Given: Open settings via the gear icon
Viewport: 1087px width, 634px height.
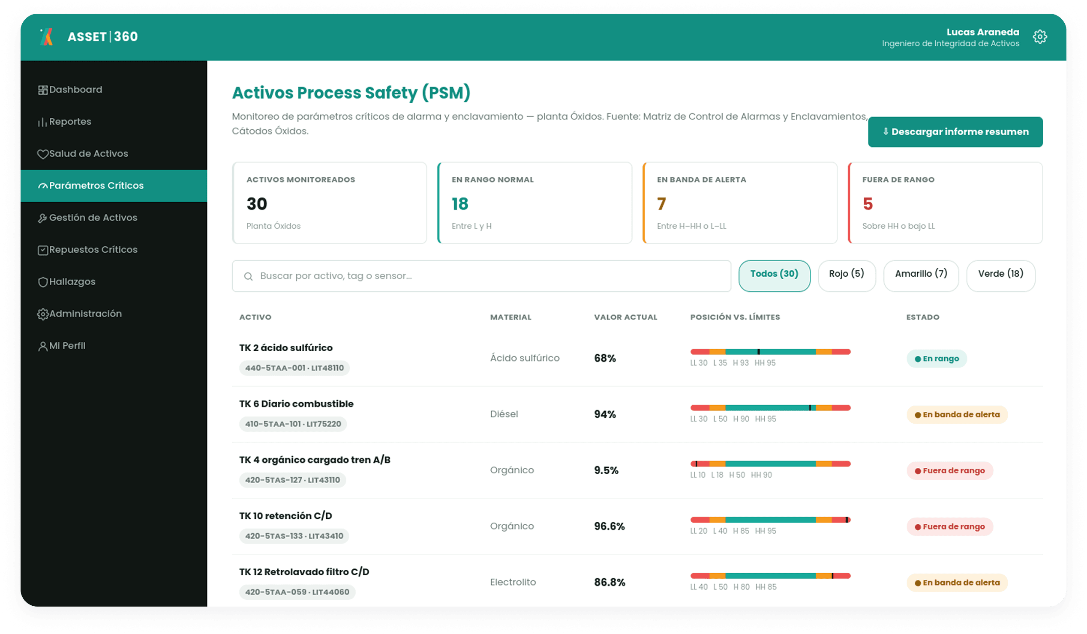Looking at the screenshot, I should (1039, 37).
